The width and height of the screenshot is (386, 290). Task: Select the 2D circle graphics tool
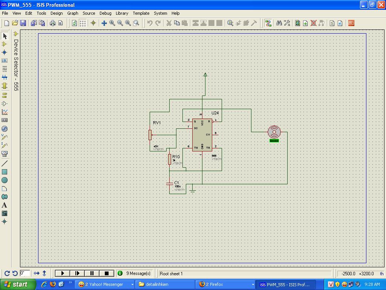click(5, 180)
